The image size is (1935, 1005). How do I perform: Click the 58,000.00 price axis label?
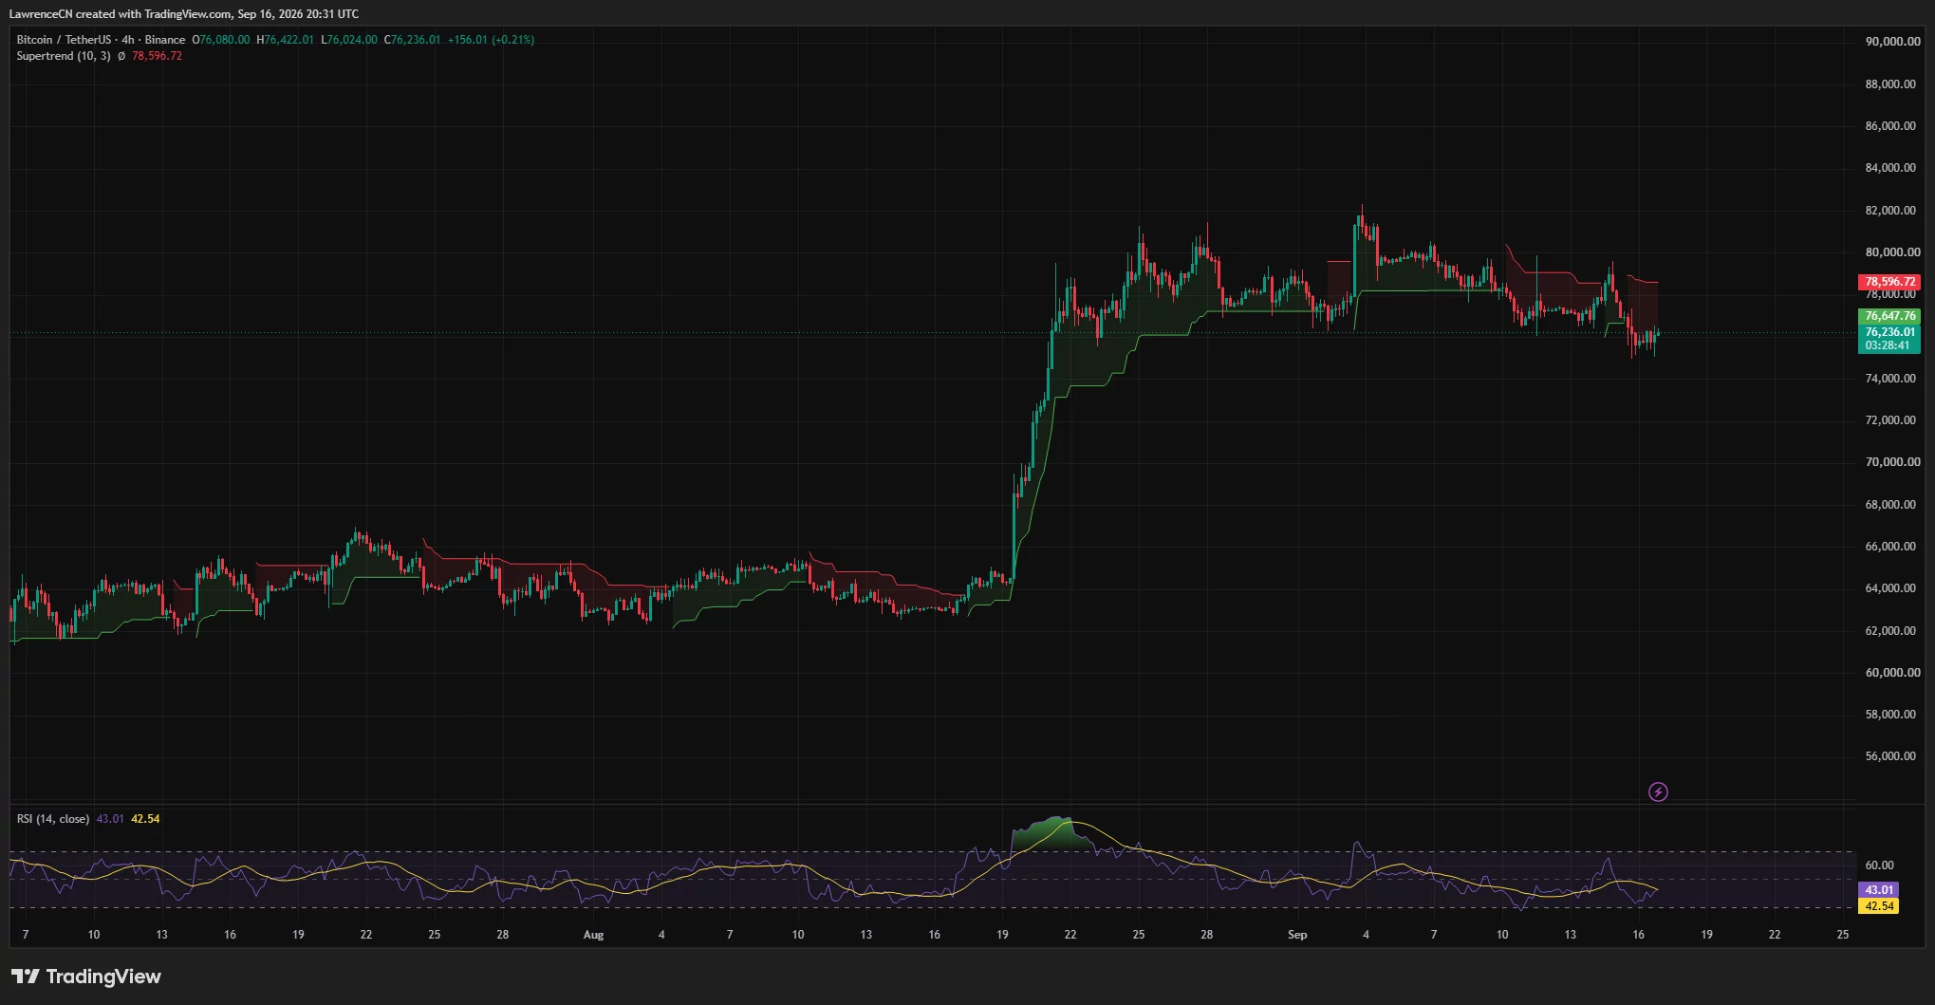click(1890, 715)
